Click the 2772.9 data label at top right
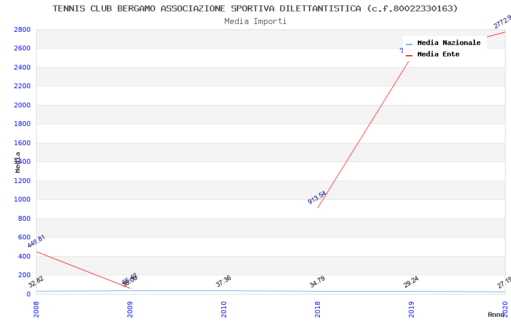 (x=502, y=22)
